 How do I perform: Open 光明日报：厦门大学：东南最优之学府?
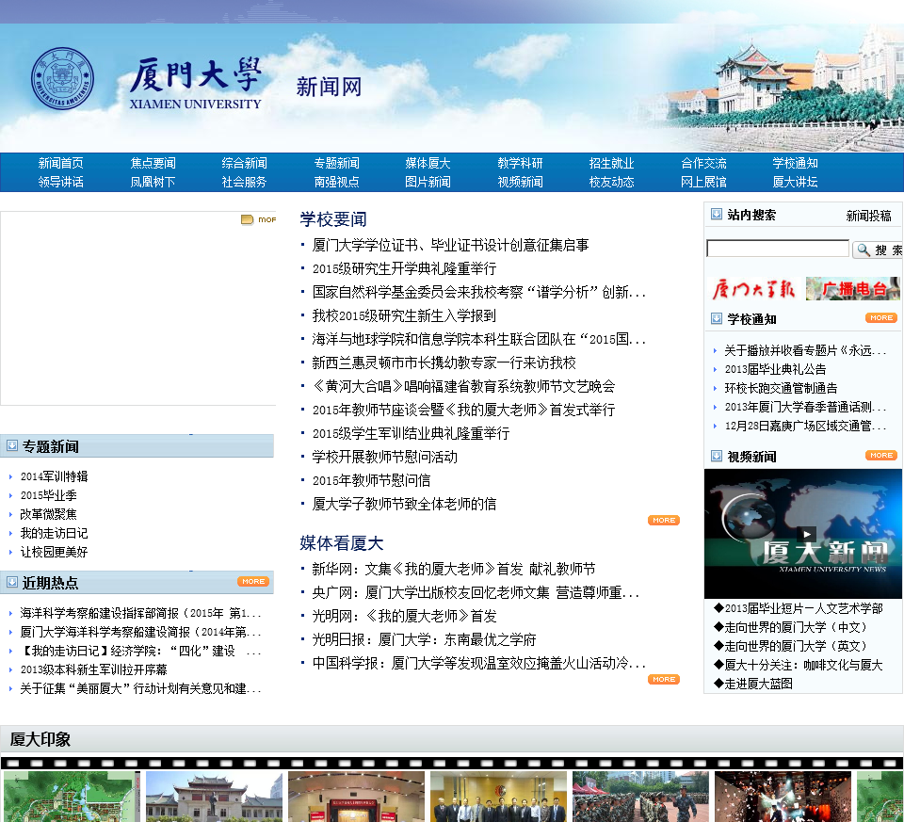(x=425, y=640)
